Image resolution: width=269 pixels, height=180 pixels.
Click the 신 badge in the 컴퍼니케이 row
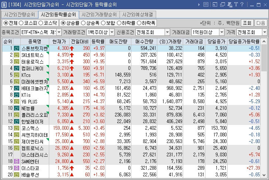click(x=17, y=68)
